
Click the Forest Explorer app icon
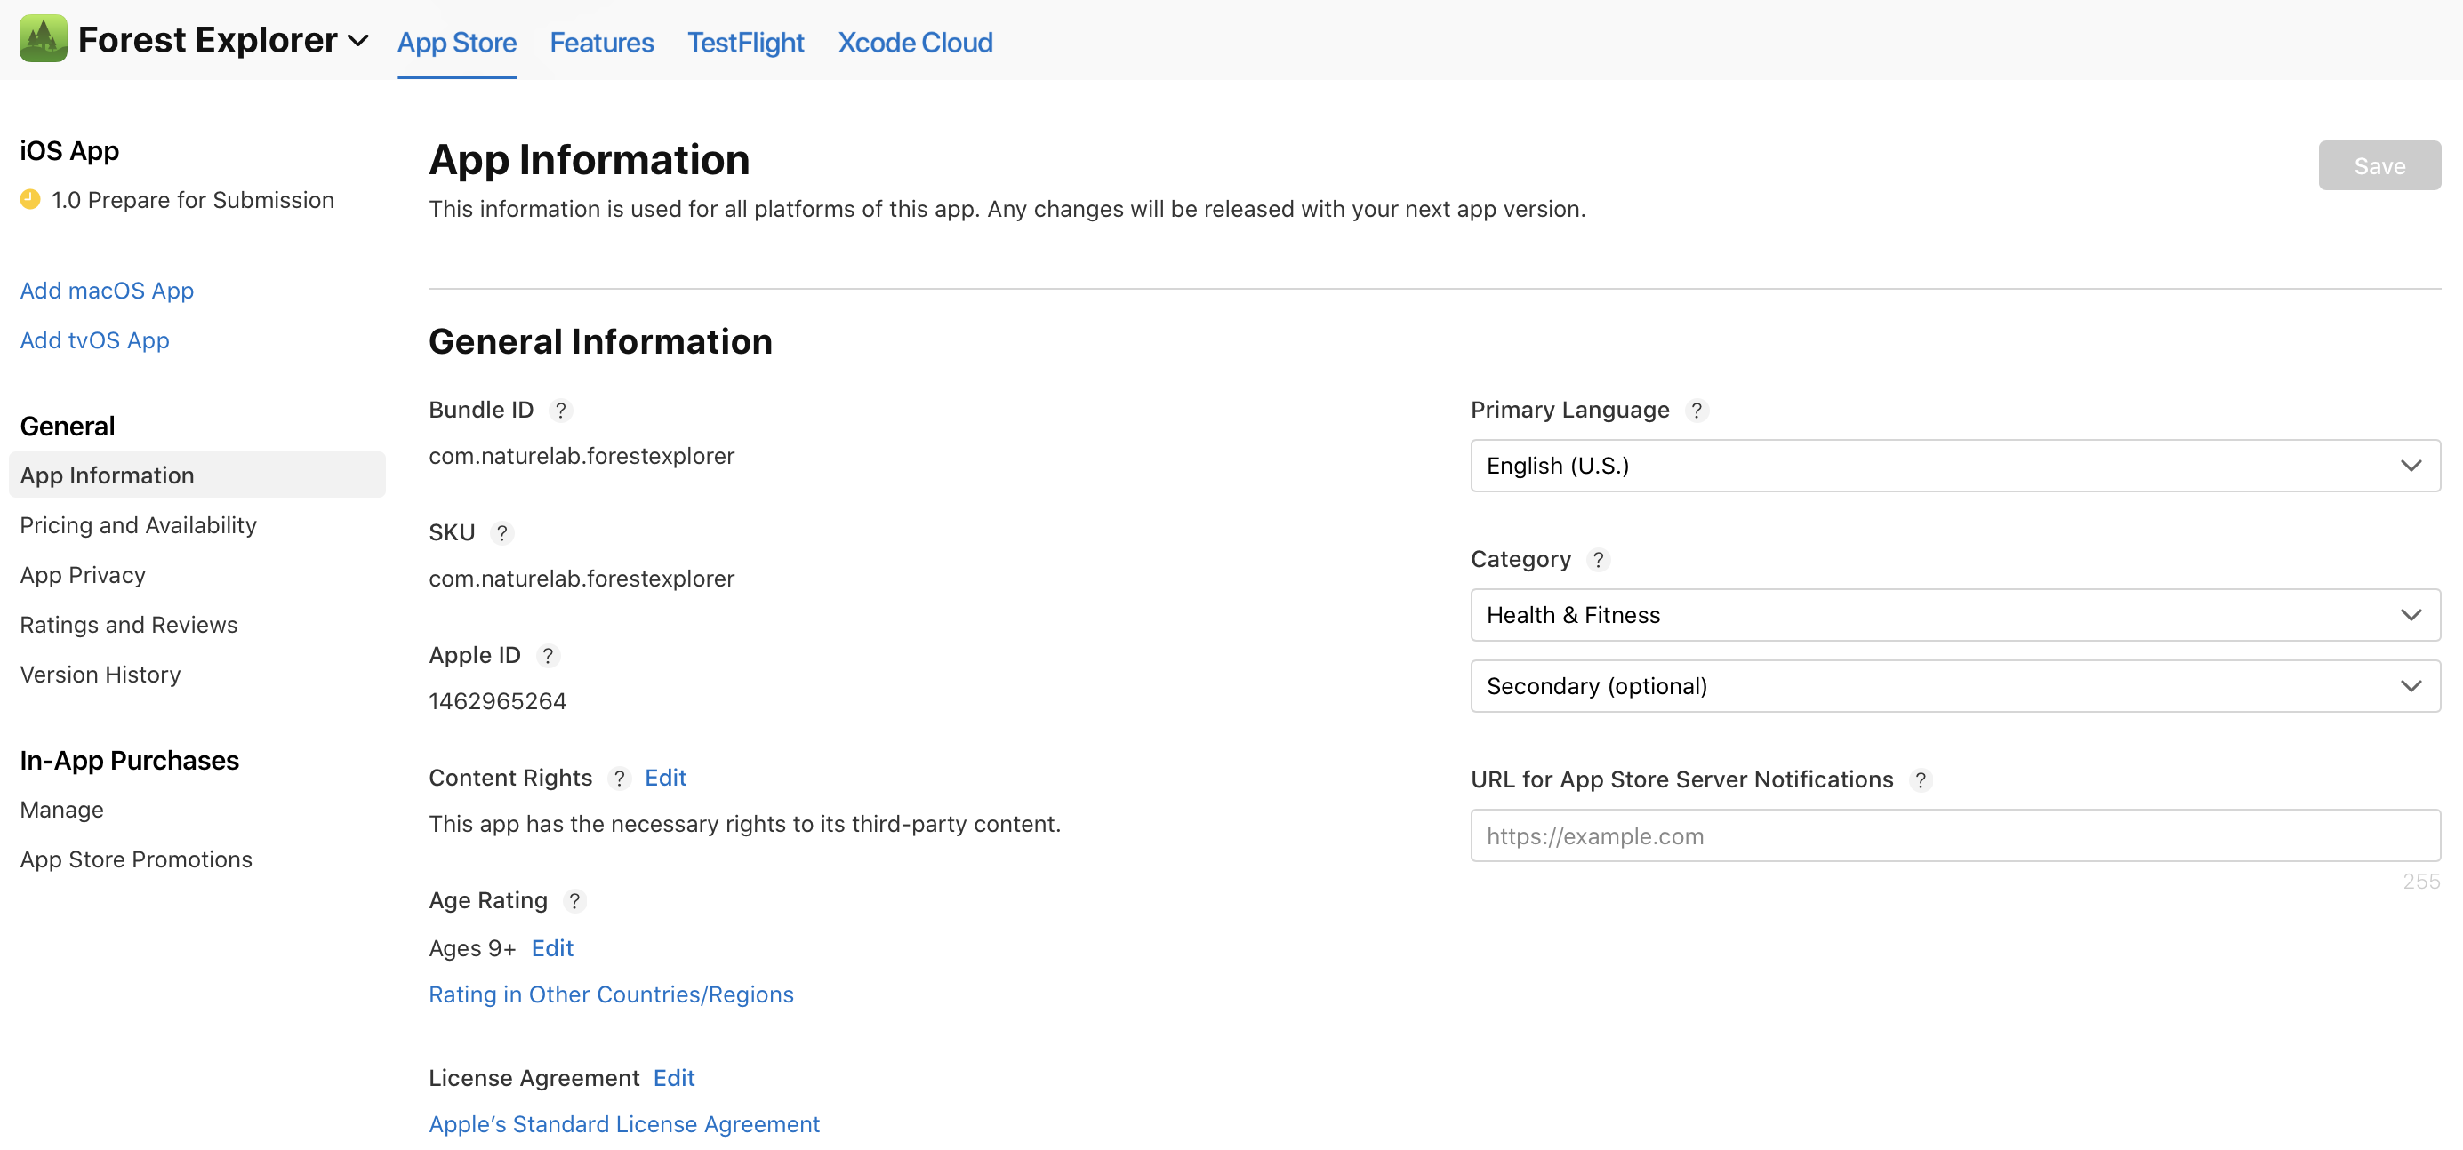coord(43,39)
